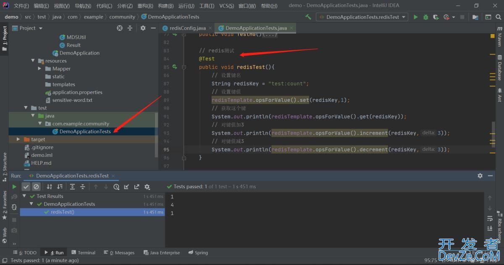Open the Run Anything terminal-like icon

pyautogui.click(x=488, y=17)
